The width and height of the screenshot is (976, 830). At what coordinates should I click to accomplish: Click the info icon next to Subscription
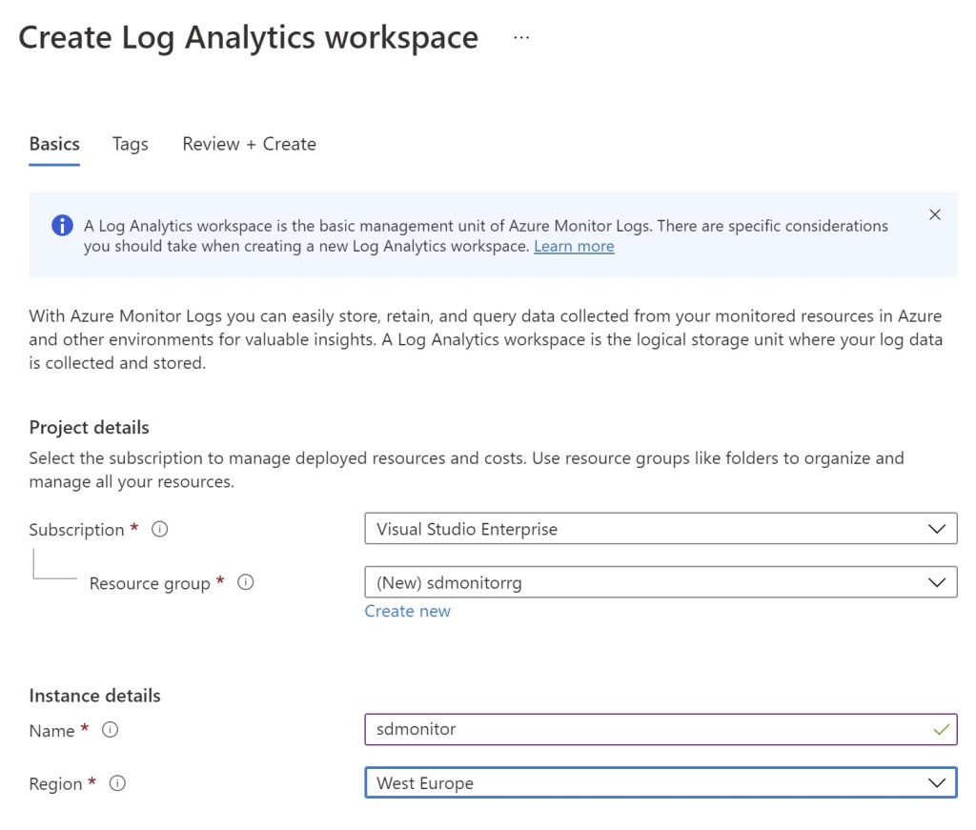point(160,530)
